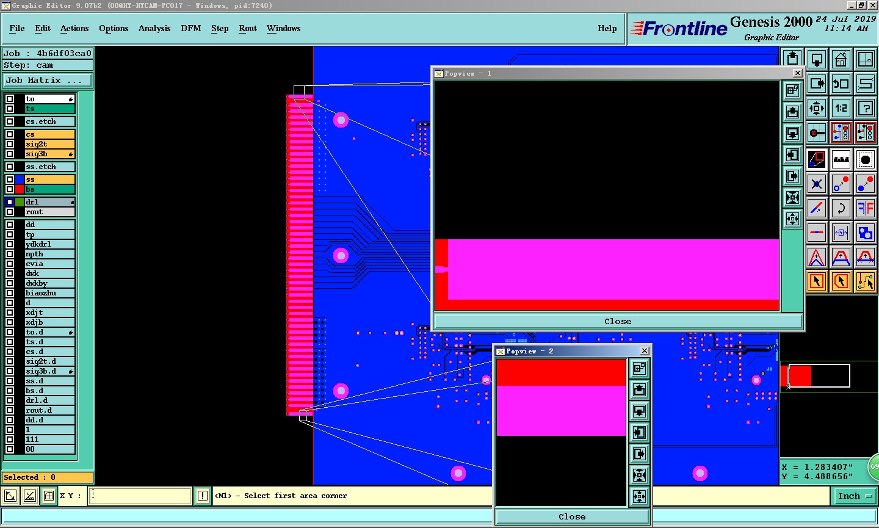Screen dimensions: 879x528
Task: Toggle the checkbox for layer sig2t
Action: pyautogui.click(x=10, y=144)
